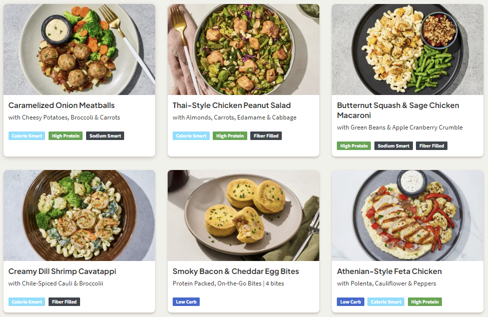View the Athenian-Style Feta Chicken photo
This screenshot has height=317, width=488.
(x=407, y=215)
